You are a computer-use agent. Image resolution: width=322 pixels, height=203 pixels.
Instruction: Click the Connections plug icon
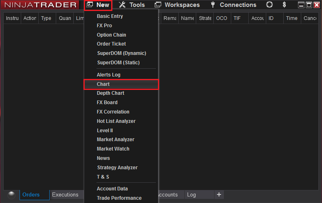213,4
